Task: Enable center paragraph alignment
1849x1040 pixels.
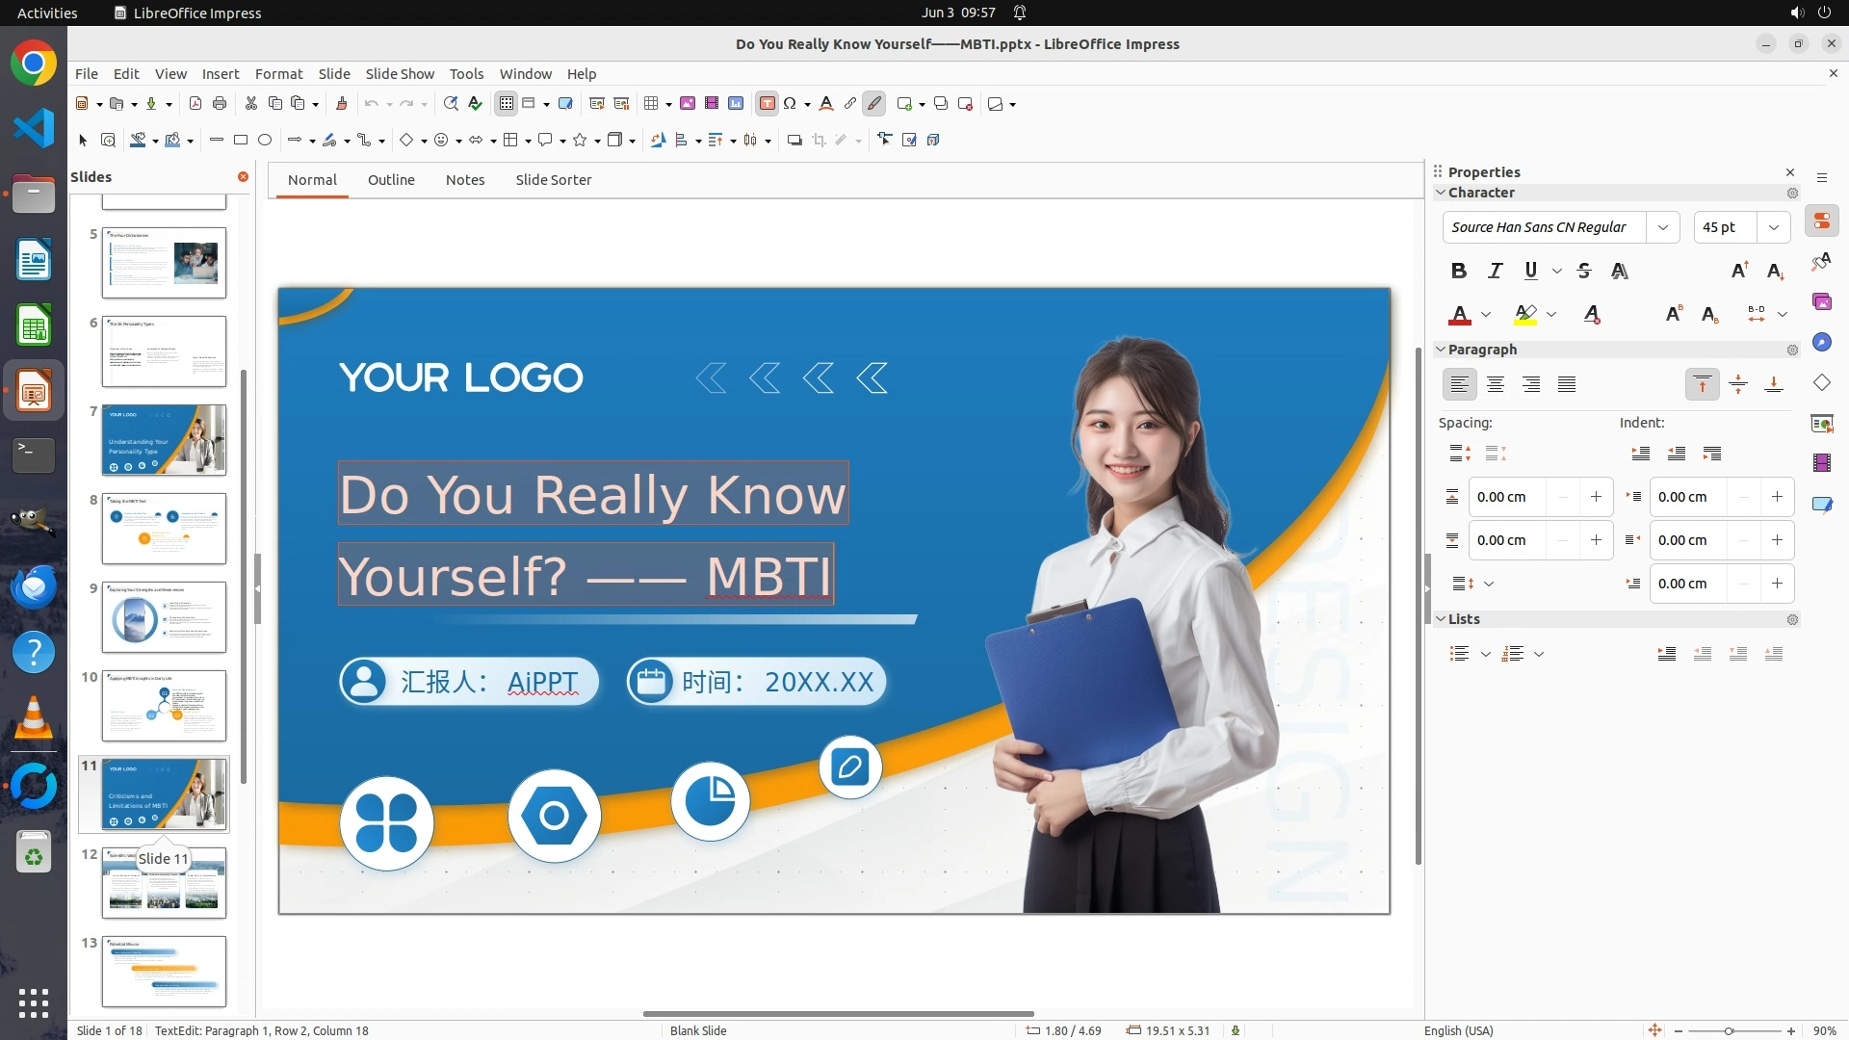Action: pos(1496,385)
